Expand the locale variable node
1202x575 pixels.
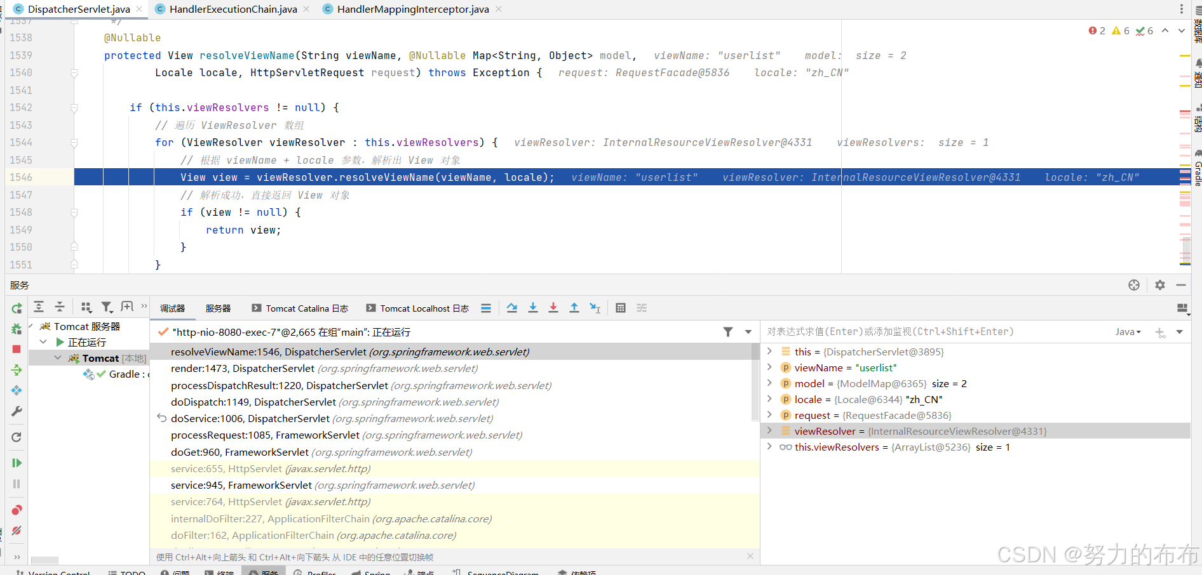[769, 399]
